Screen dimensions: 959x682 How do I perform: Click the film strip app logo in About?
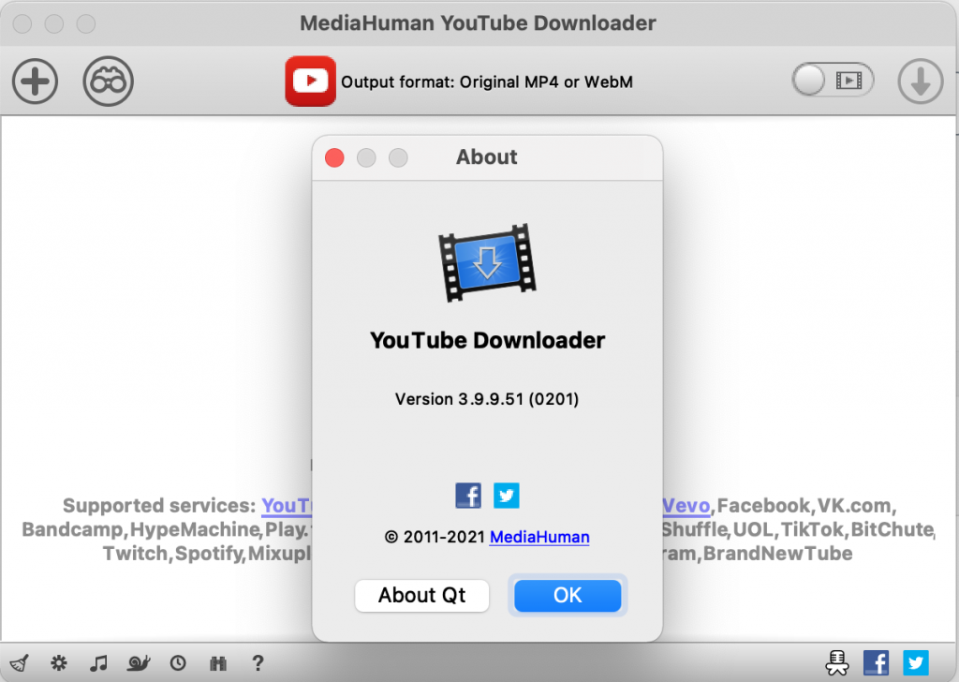(x=487, y=262)
